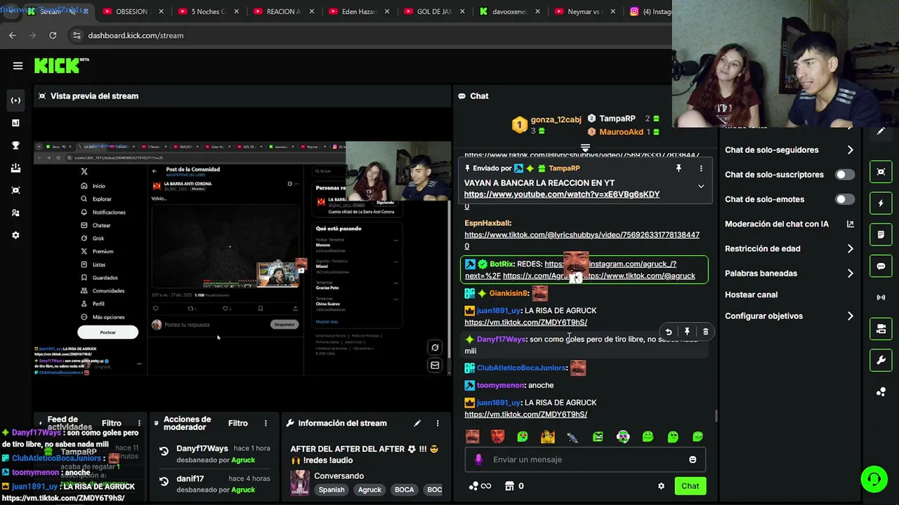Click the Enviar un mensaje input field

tap(585, 459)
